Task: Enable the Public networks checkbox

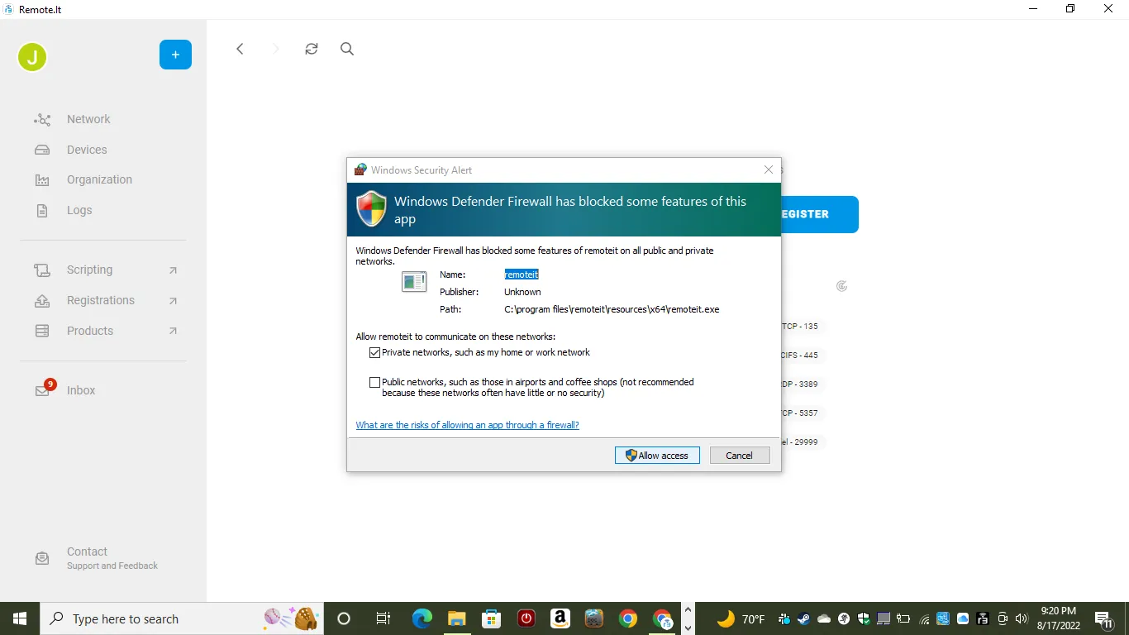Action: [375, 382]
